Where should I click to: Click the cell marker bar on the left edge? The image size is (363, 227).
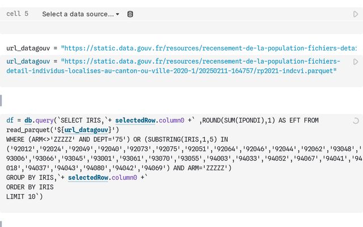coord(1,100)
